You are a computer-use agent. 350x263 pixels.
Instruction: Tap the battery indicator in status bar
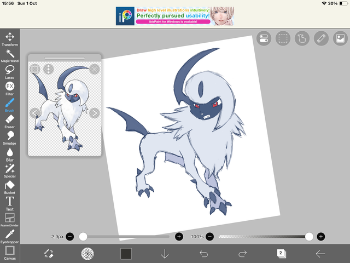(x=343, y=3)
